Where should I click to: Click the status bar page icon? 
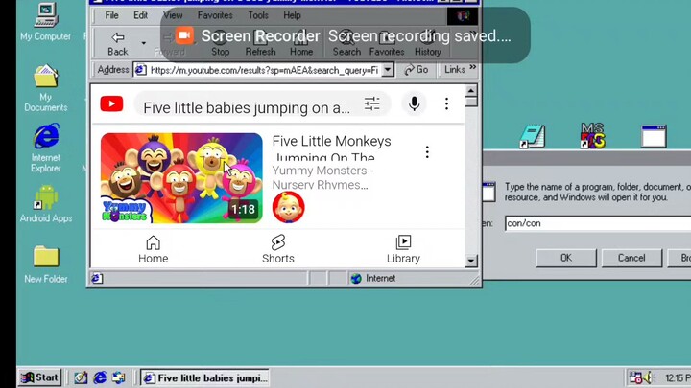tap(97, 278)
